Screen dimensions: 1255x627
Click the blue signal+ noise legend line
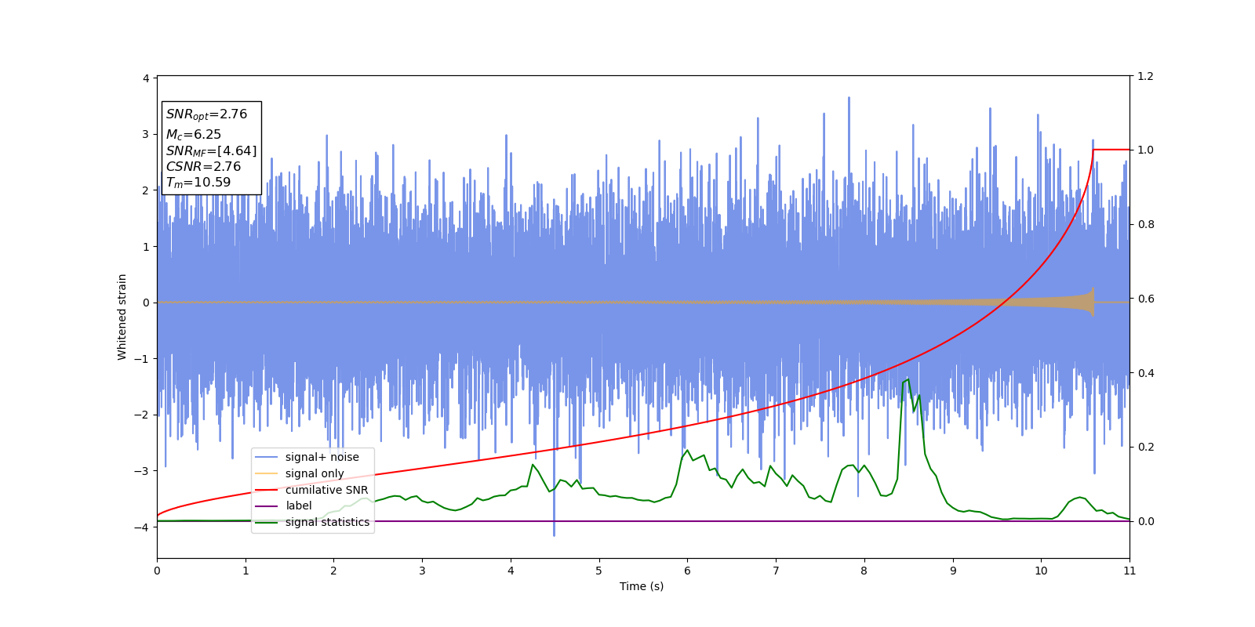click(267, 457)
